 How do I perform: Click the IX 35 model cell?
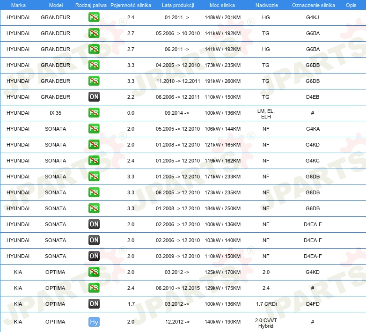click(x=55, y=113)
